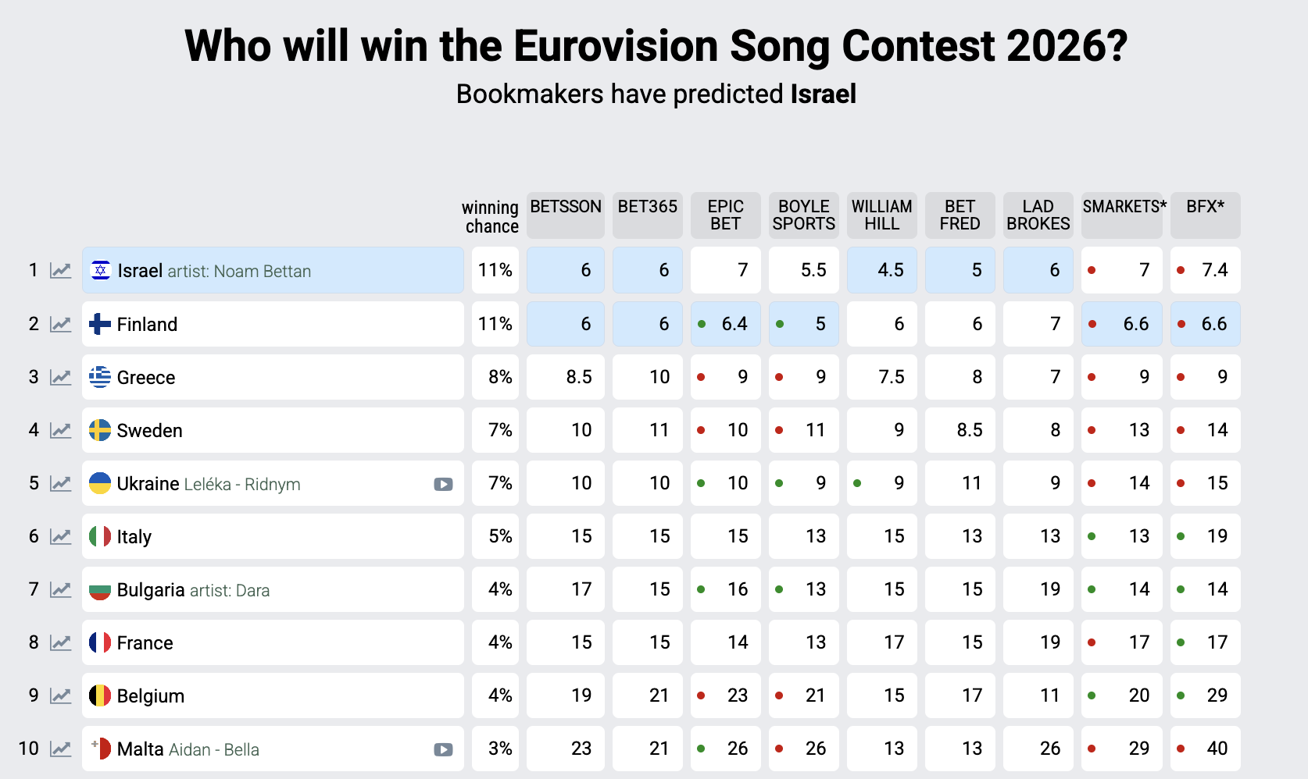Screen dimensions: 1308x779
Task: Show the odds graph icon for Italy
Action: pos(60,536)
